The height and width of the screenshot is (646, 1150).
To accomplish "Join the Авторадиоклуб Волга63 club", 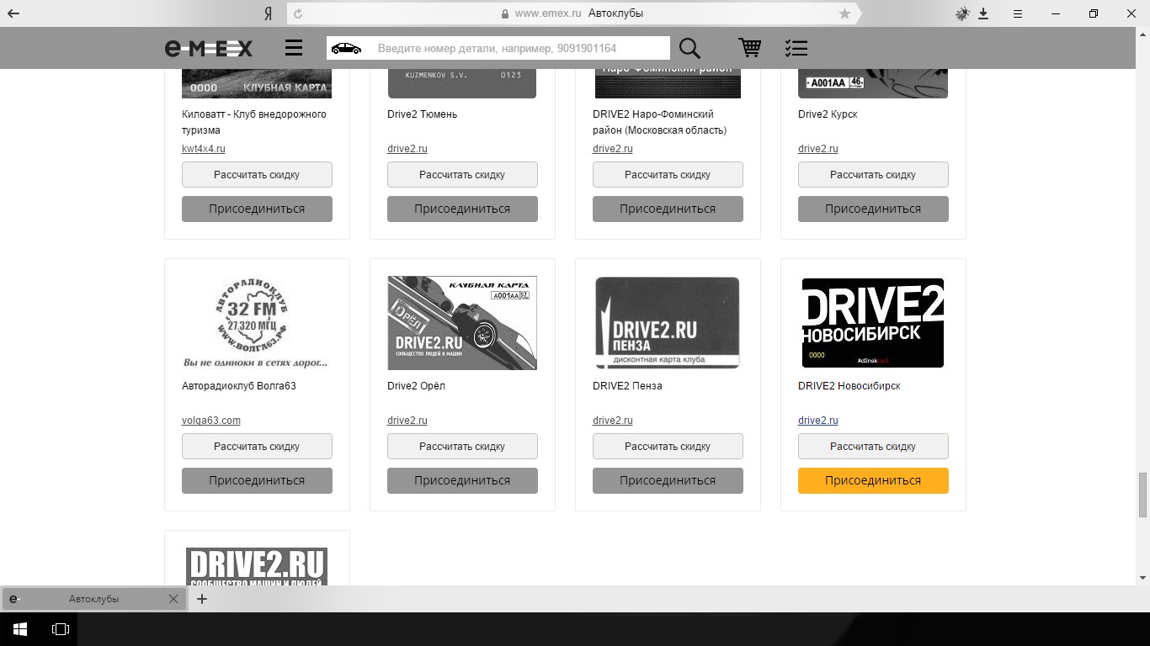I will point(257,480).
